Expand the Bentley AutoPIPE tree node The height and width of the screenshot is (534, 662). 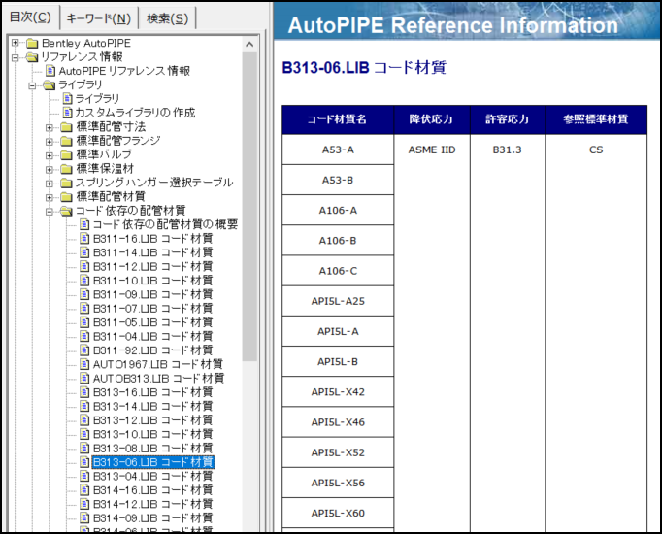tap(16, 44)
